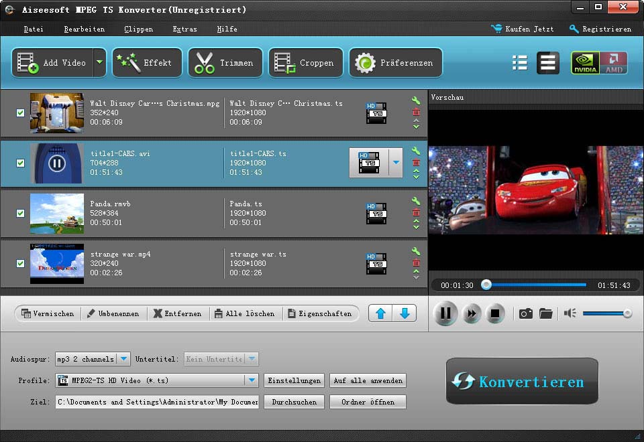
Task: Click trash delete icon for Walt Disney row
Action: pyautogui.click(x=416, y=112)
